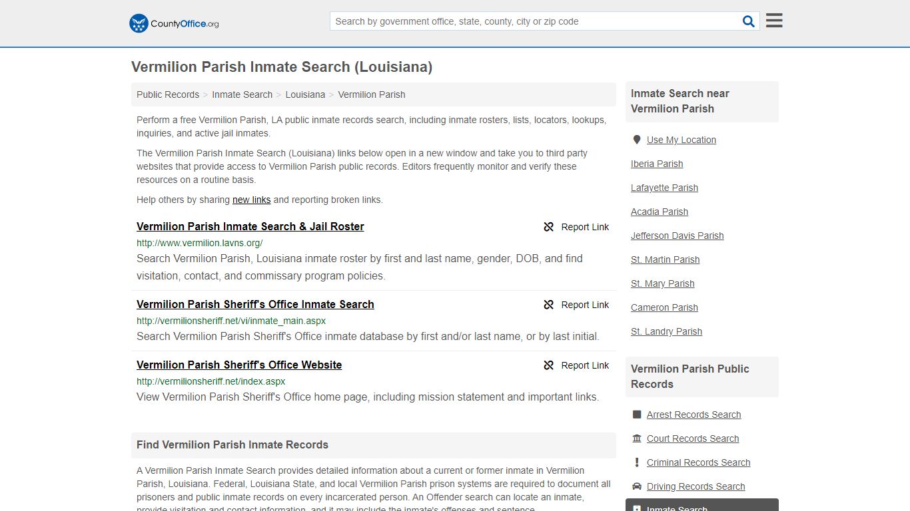Open Vermilion Parish Sheriff's Office Inmate Search
This screenshot has width=910, height=511.
(x=255, y=304)
